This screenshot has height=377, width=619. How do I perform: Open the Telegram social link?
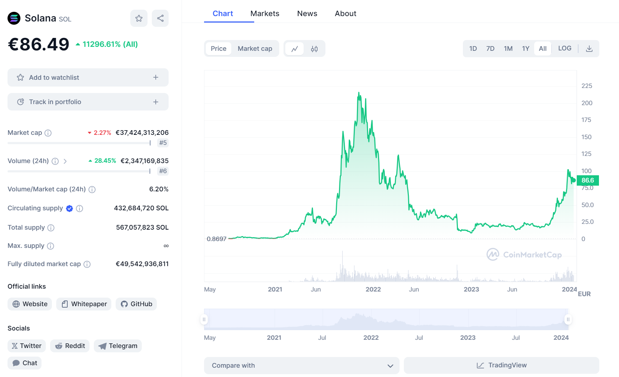point(118,346)
